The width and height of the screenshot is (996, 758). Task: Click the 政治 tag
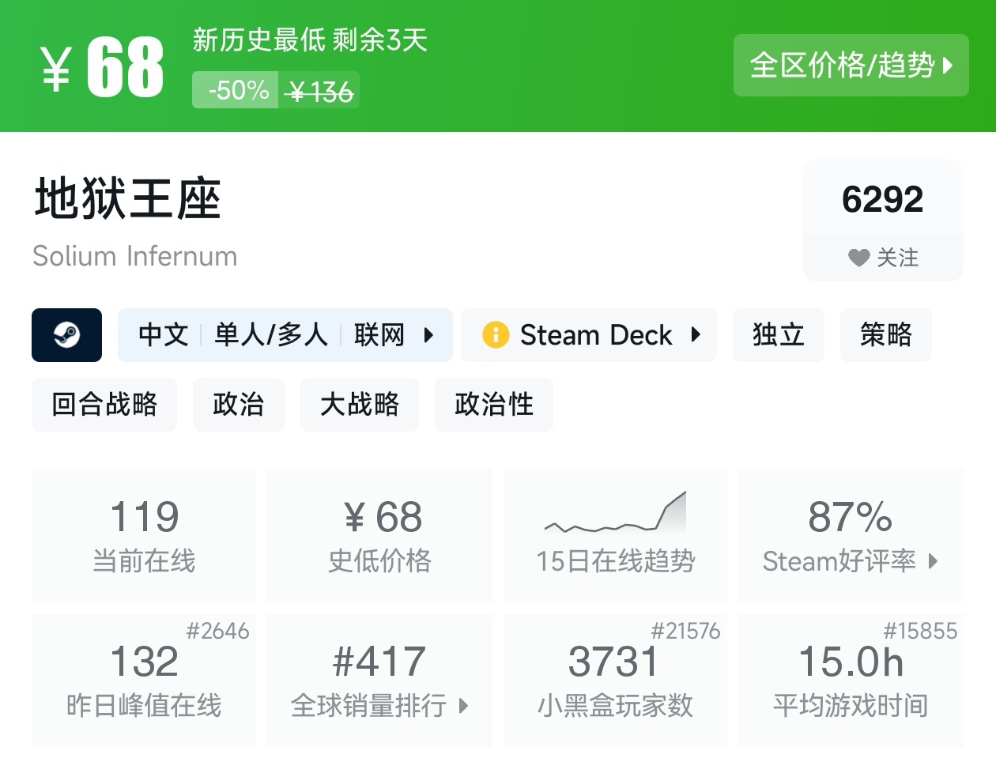click(x=238, y=405)
